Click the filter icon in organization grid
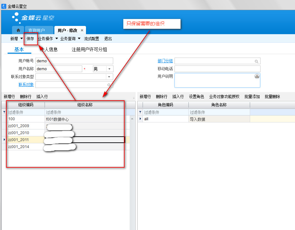 point(4,112)
